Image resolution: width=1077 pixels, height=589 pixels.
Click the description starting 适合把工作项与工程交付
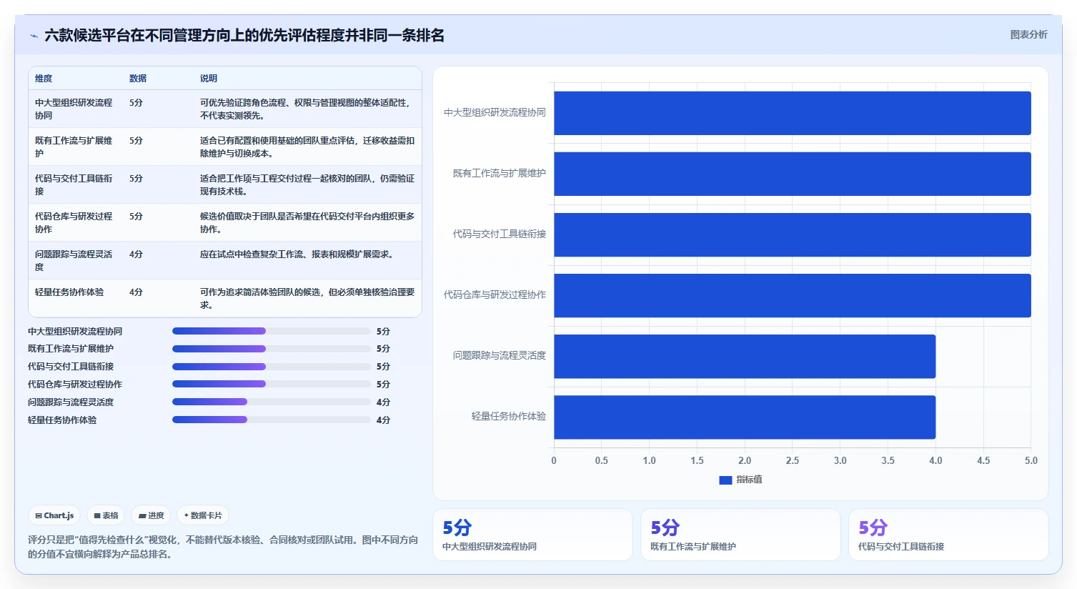click(307, 184)
